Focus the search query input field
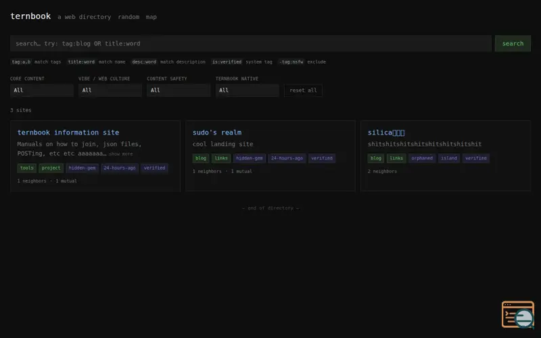541x338 pixels. (x=251, y=43)
